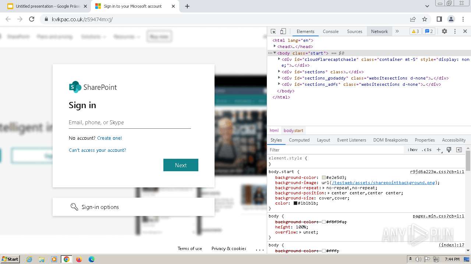Collapse the body class start node

point(275,53)
